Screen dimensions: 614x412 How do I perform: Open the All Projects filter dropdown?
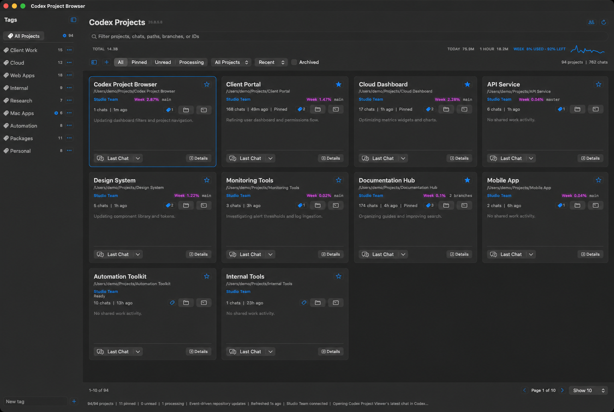(x=231, y=62)
